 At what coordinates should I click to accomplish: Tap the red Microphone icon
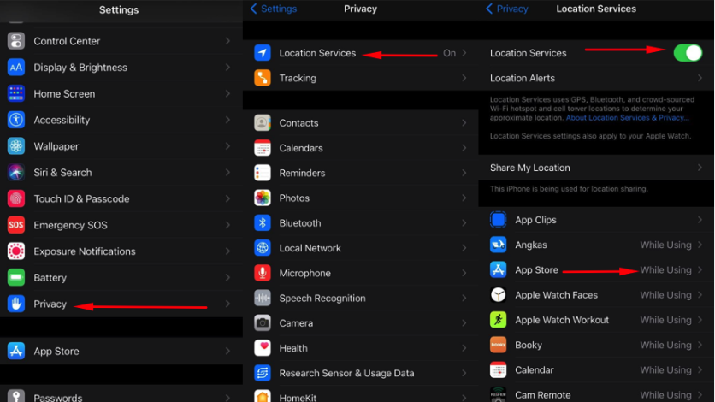click(263, 273)
